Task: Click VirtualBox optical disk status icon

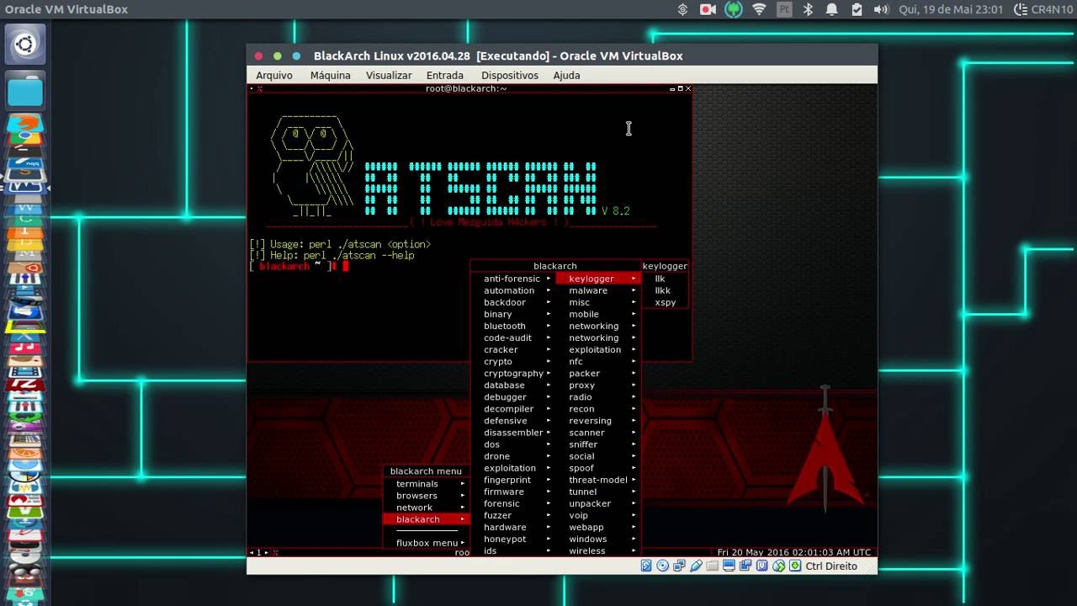Action: coord(663,566)
